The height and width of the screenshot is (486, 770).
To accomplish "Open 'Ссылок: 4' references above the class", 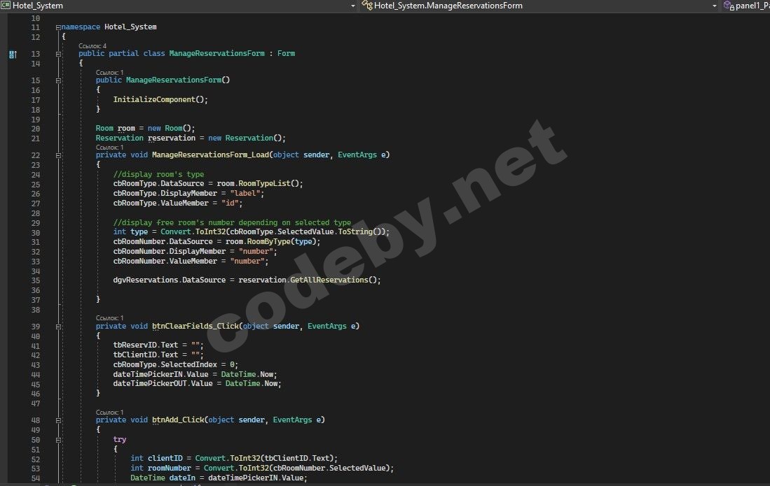I will click(92, 46).
